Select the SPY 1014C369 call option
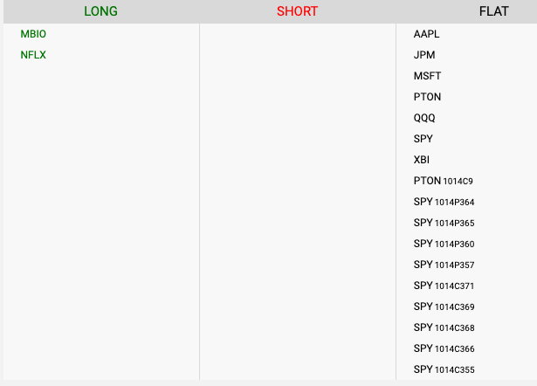Screen dimensions: 537x386 tap(444, 307)
